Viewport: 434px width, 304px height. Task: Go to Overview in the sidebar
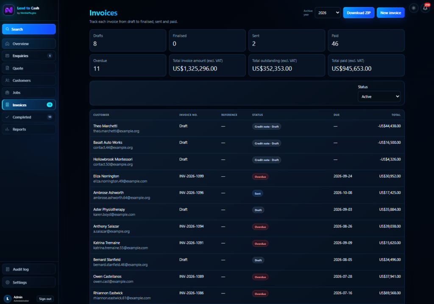29,44
